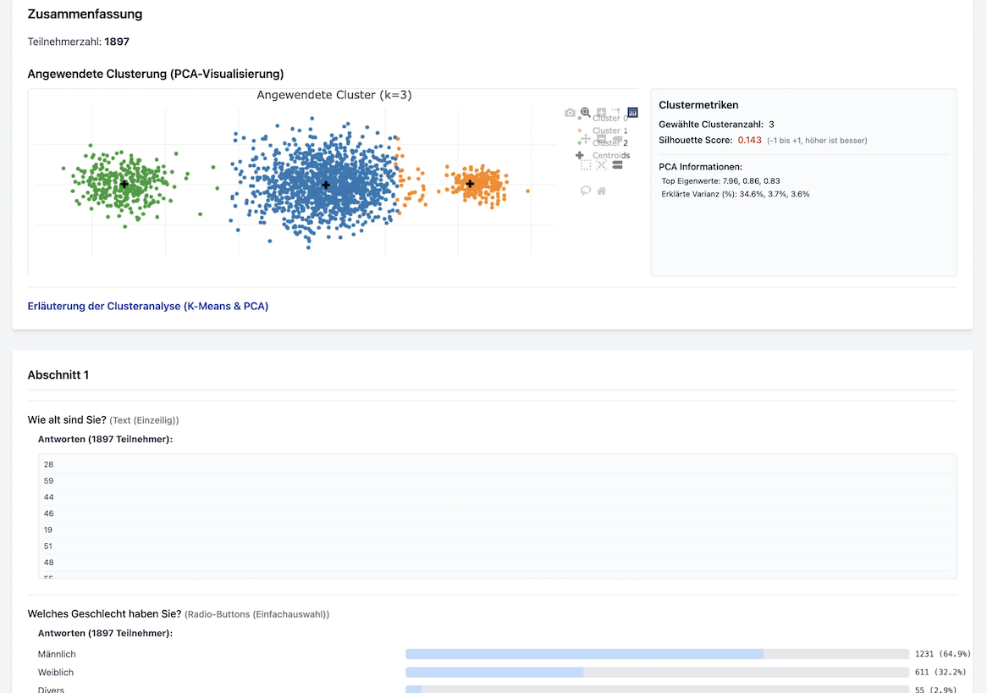Click the blue cluster centroid marker

(326, 185)
